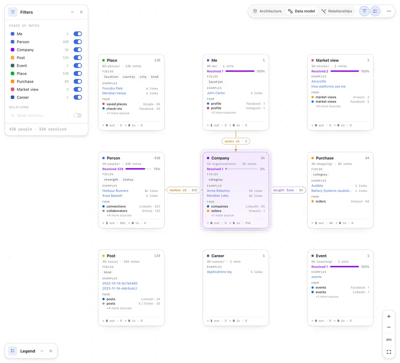Switch off the Post filter

point(78,57)
